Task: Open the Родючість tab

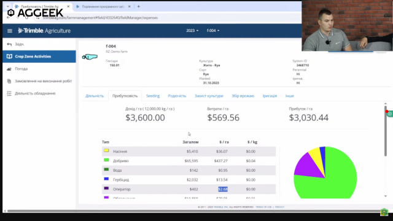Action: (177, 96)
